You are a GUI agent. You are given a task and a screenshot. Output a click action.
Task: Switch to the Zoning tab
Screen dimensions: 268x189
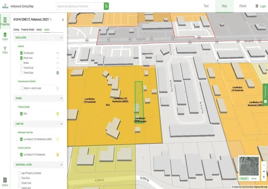click(x=16, y=30)
